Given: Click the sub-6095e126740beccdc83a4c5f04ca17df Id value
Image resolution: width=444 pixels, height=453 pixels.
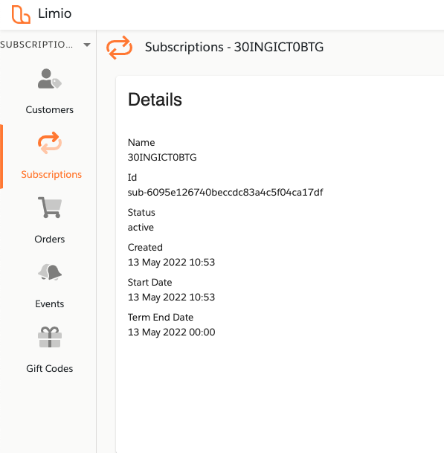Looking at the screenshot, I should click(x=225, y=193).
